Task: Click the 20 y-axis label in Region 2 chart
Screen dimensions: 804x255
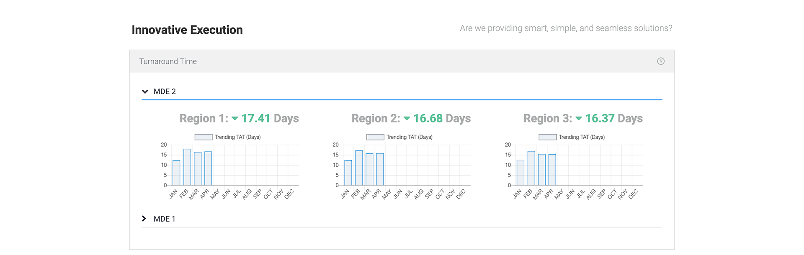Action: point(335,145)
